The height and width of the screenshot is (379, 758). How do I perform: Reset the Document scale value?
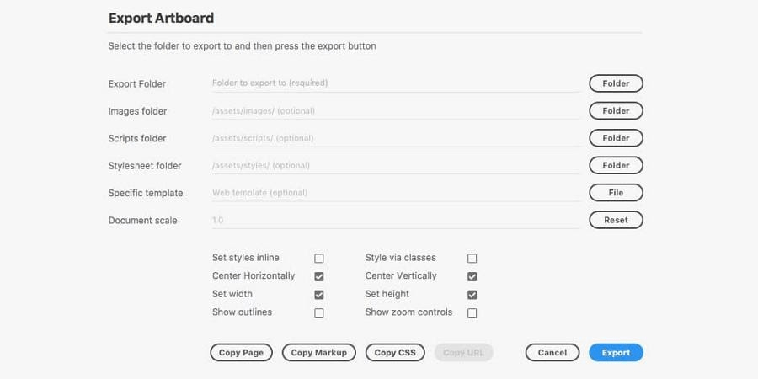pos(616,220)
